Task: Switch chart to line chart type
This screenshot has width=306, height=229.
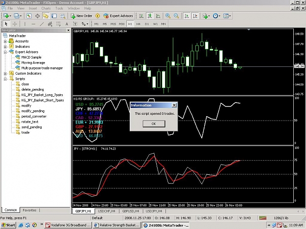Action: [x=158, y=16]
